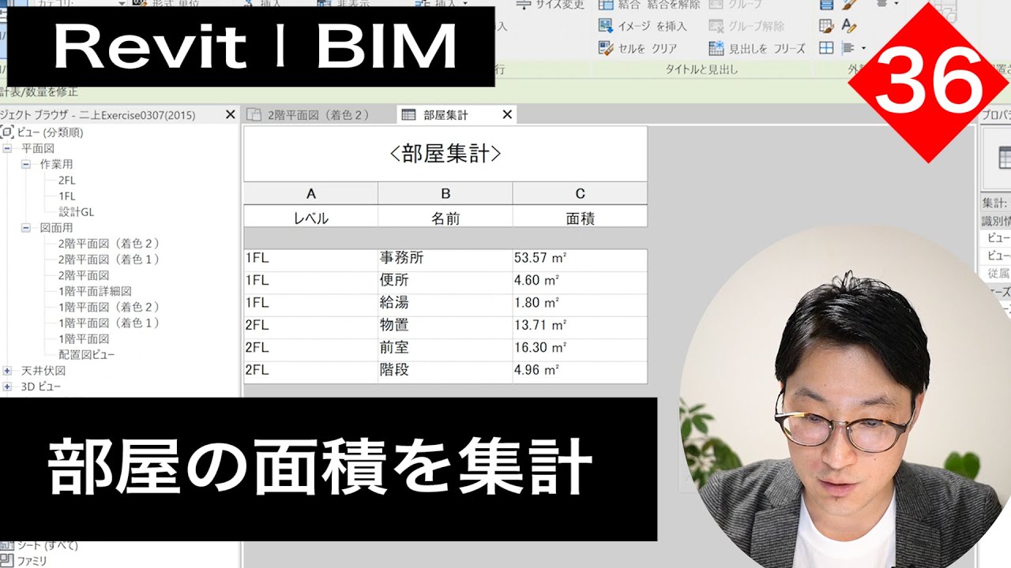Viewport: 1011px width, 568px height.
Task: Select 設計GL in project browser
Action: pos(76,212)
